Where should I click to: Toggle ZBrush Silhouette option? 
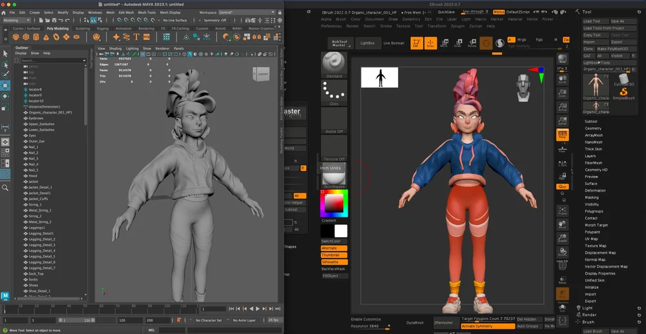click(334, 262)
